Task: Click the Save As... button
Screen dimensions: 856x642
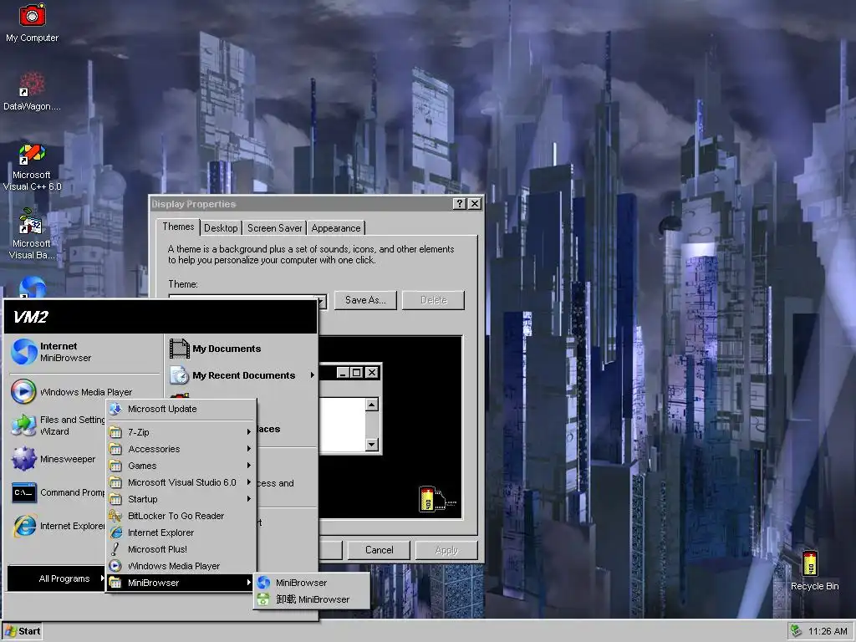Action: (365, 300)
